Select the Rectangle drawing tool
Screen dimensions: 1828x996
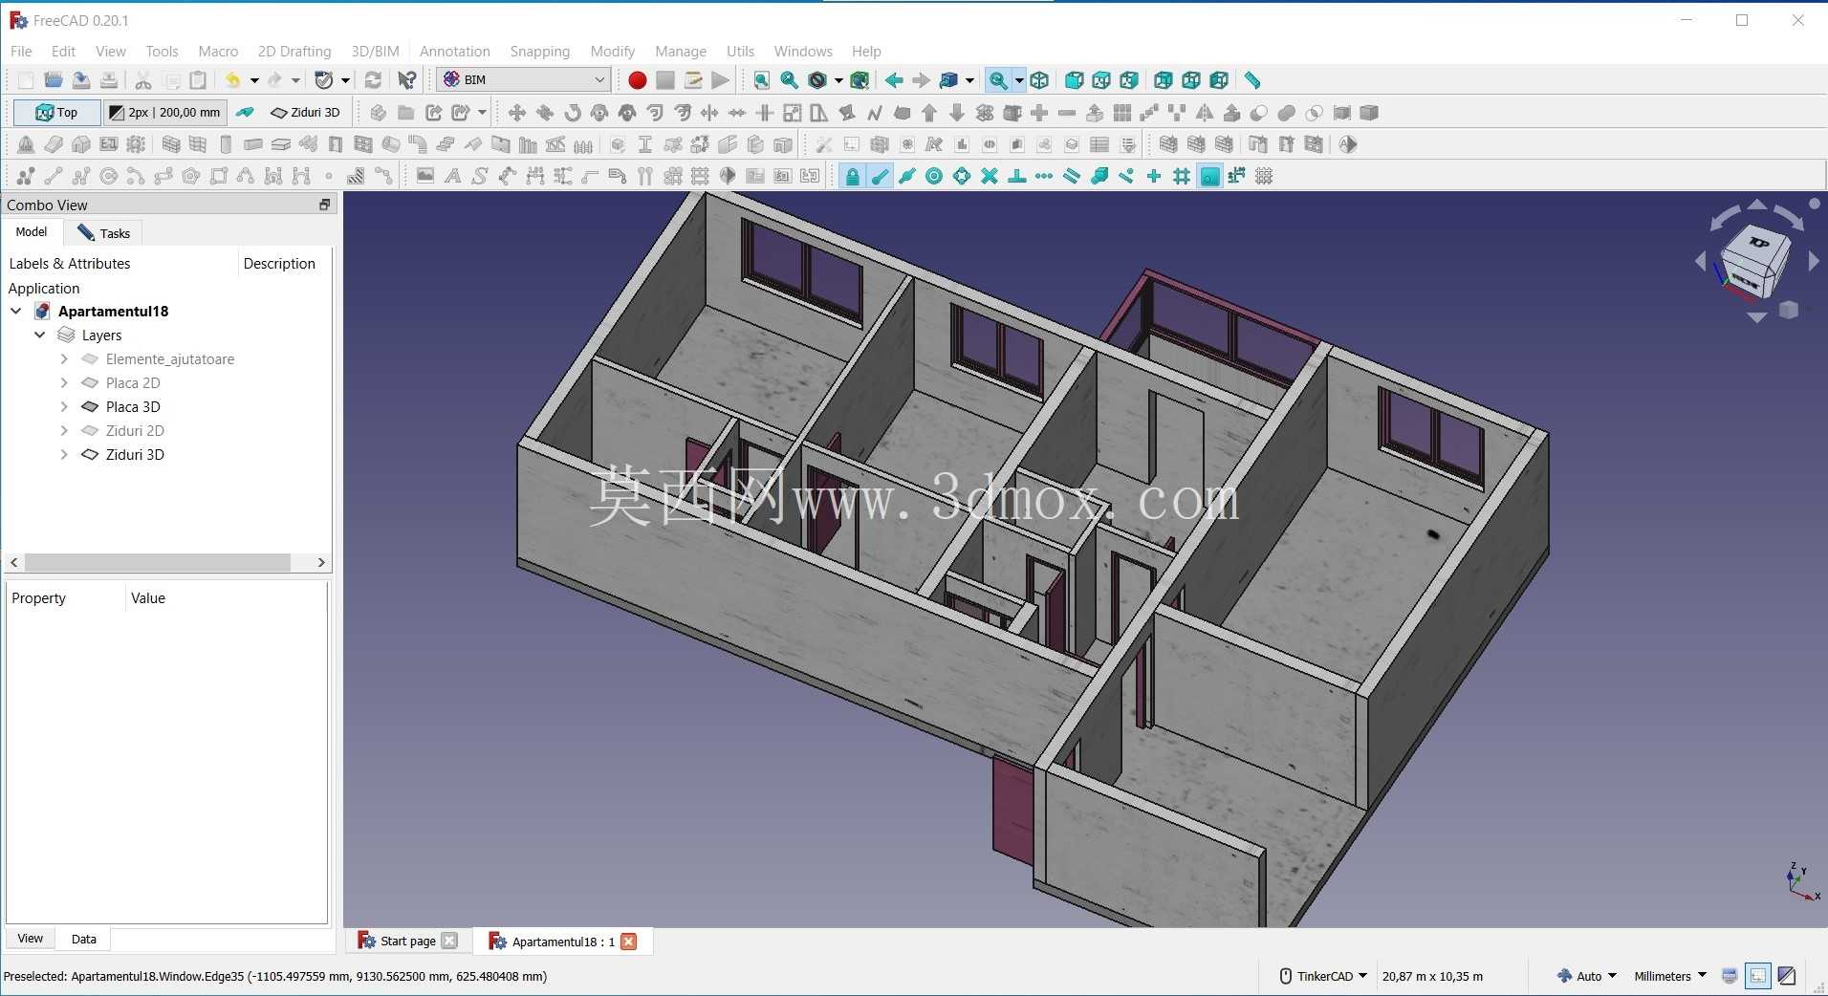219,176
